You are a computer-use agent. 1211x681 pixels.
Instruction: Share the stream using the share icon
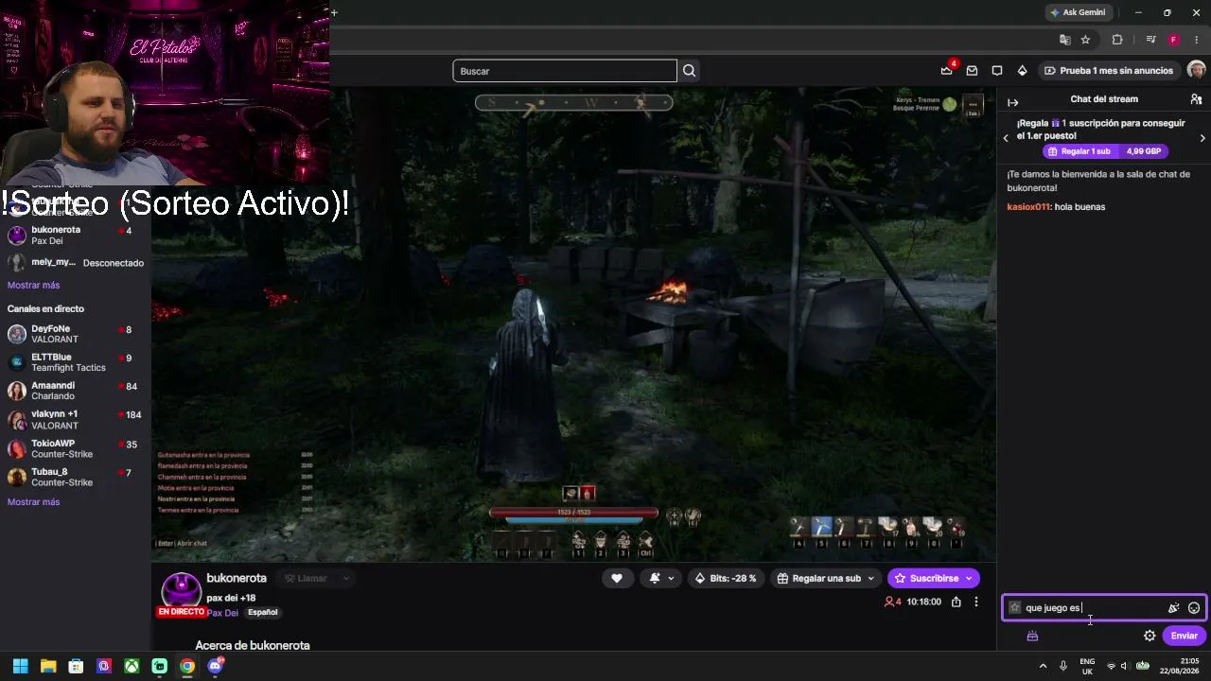click(x=957, y=602)
